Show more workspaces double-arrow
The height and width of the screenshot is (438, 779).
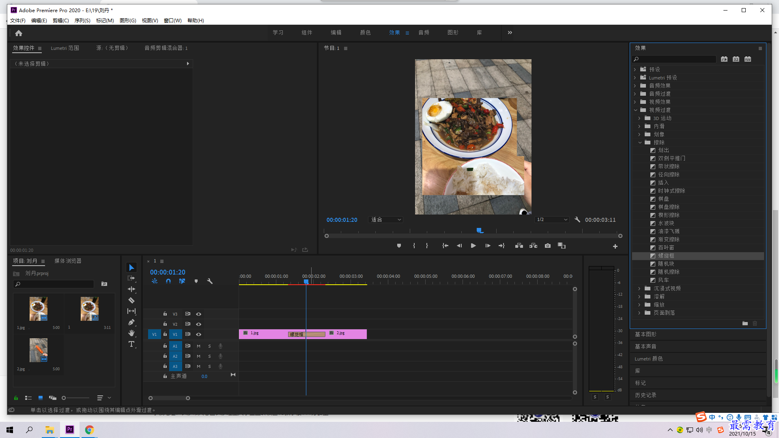pyautogui.click(x=510, y=33)
